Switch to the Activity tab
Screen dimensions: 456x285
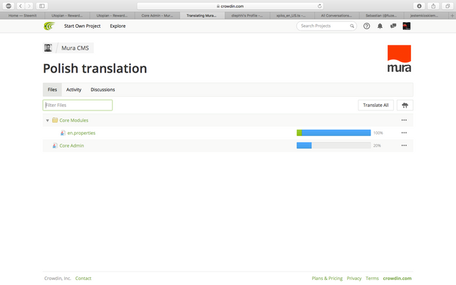(x=73, y=90)
